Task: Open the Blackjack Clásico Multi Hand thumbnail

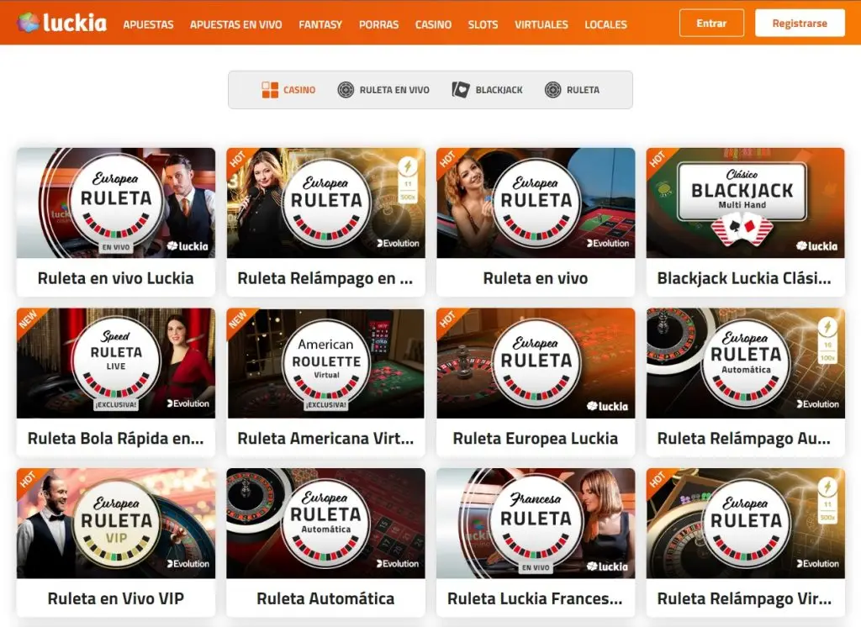Action: [746, 203]
